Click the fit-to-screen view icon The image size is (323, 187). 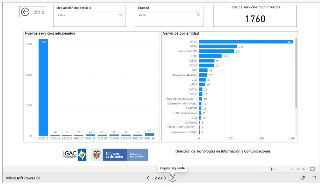pos(312,169)
